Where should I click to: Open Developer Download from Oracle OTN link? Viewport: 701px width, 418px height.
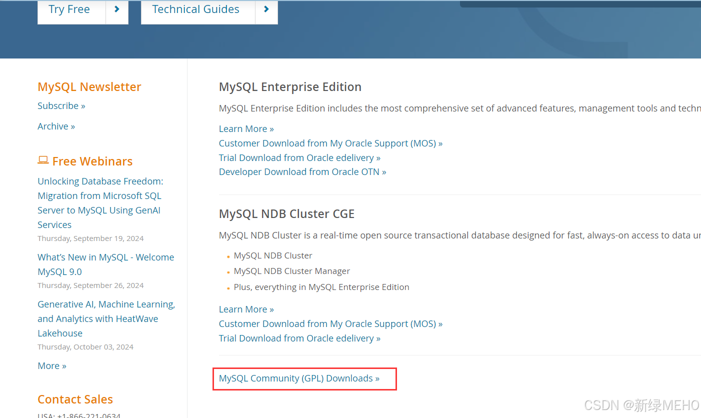302,172
